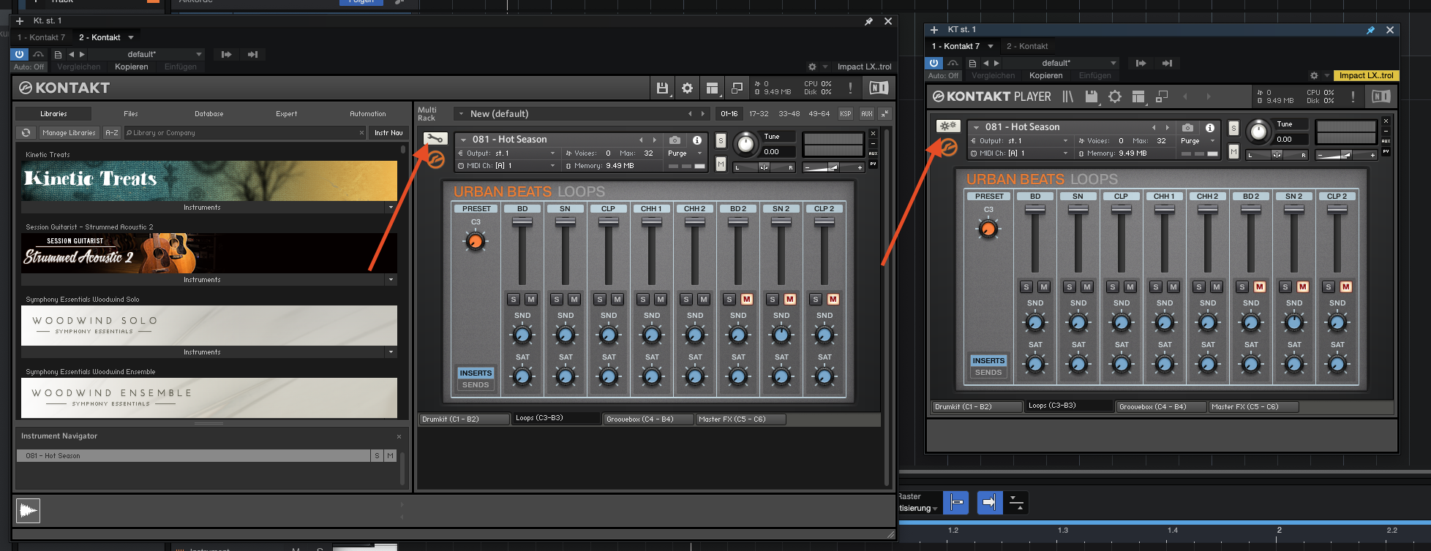The height and width of the screenshot is (551, 1431).
Task: Select 081 - Hot Season in Instrument Navigator
Action: point(194,455)
